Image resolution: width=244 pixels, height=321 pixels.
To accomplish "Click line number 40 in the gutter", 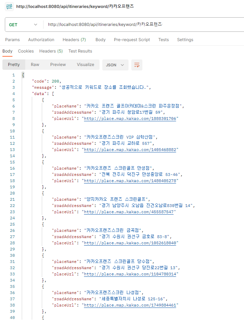I will [12, 318].
